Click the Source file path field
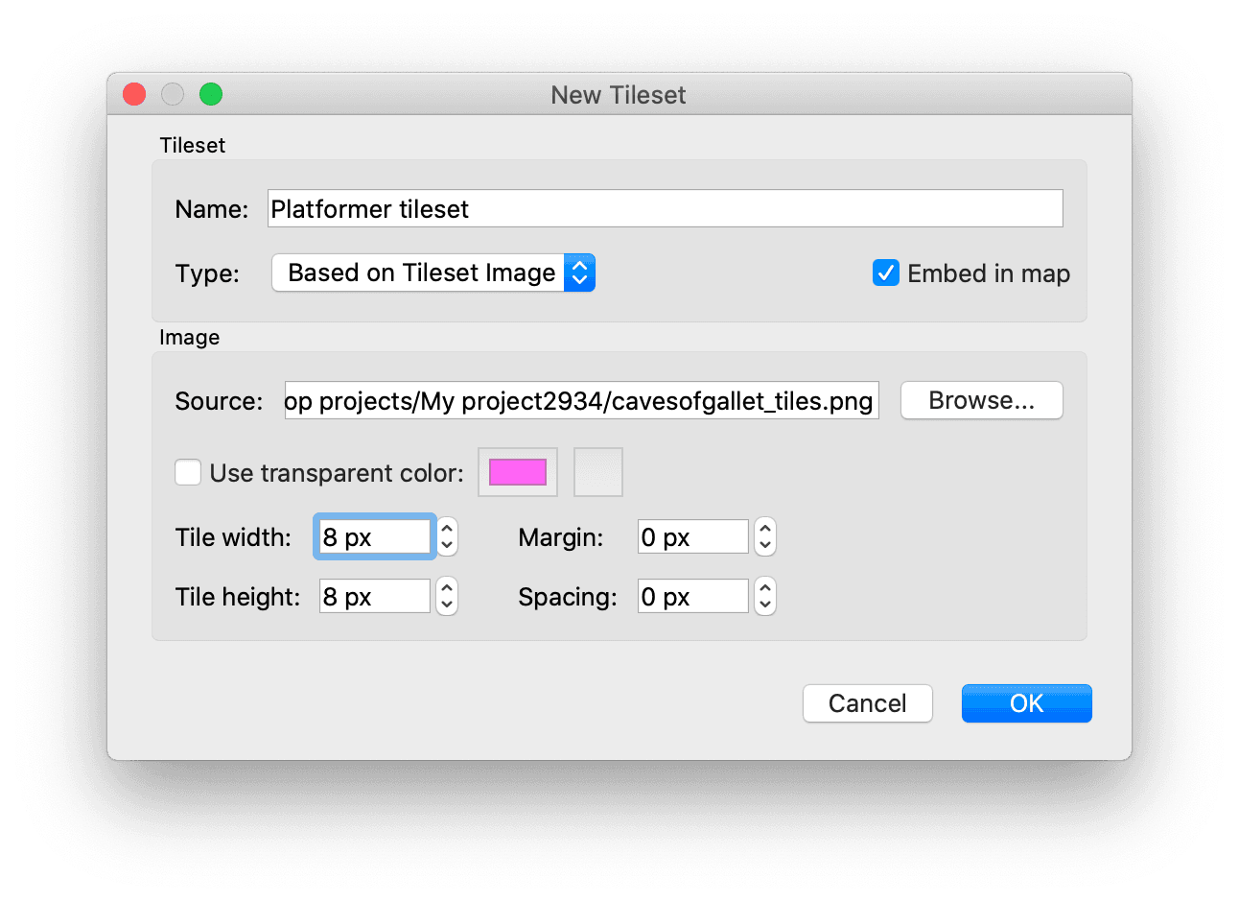 pyautogui.click(x=581, y=401)
